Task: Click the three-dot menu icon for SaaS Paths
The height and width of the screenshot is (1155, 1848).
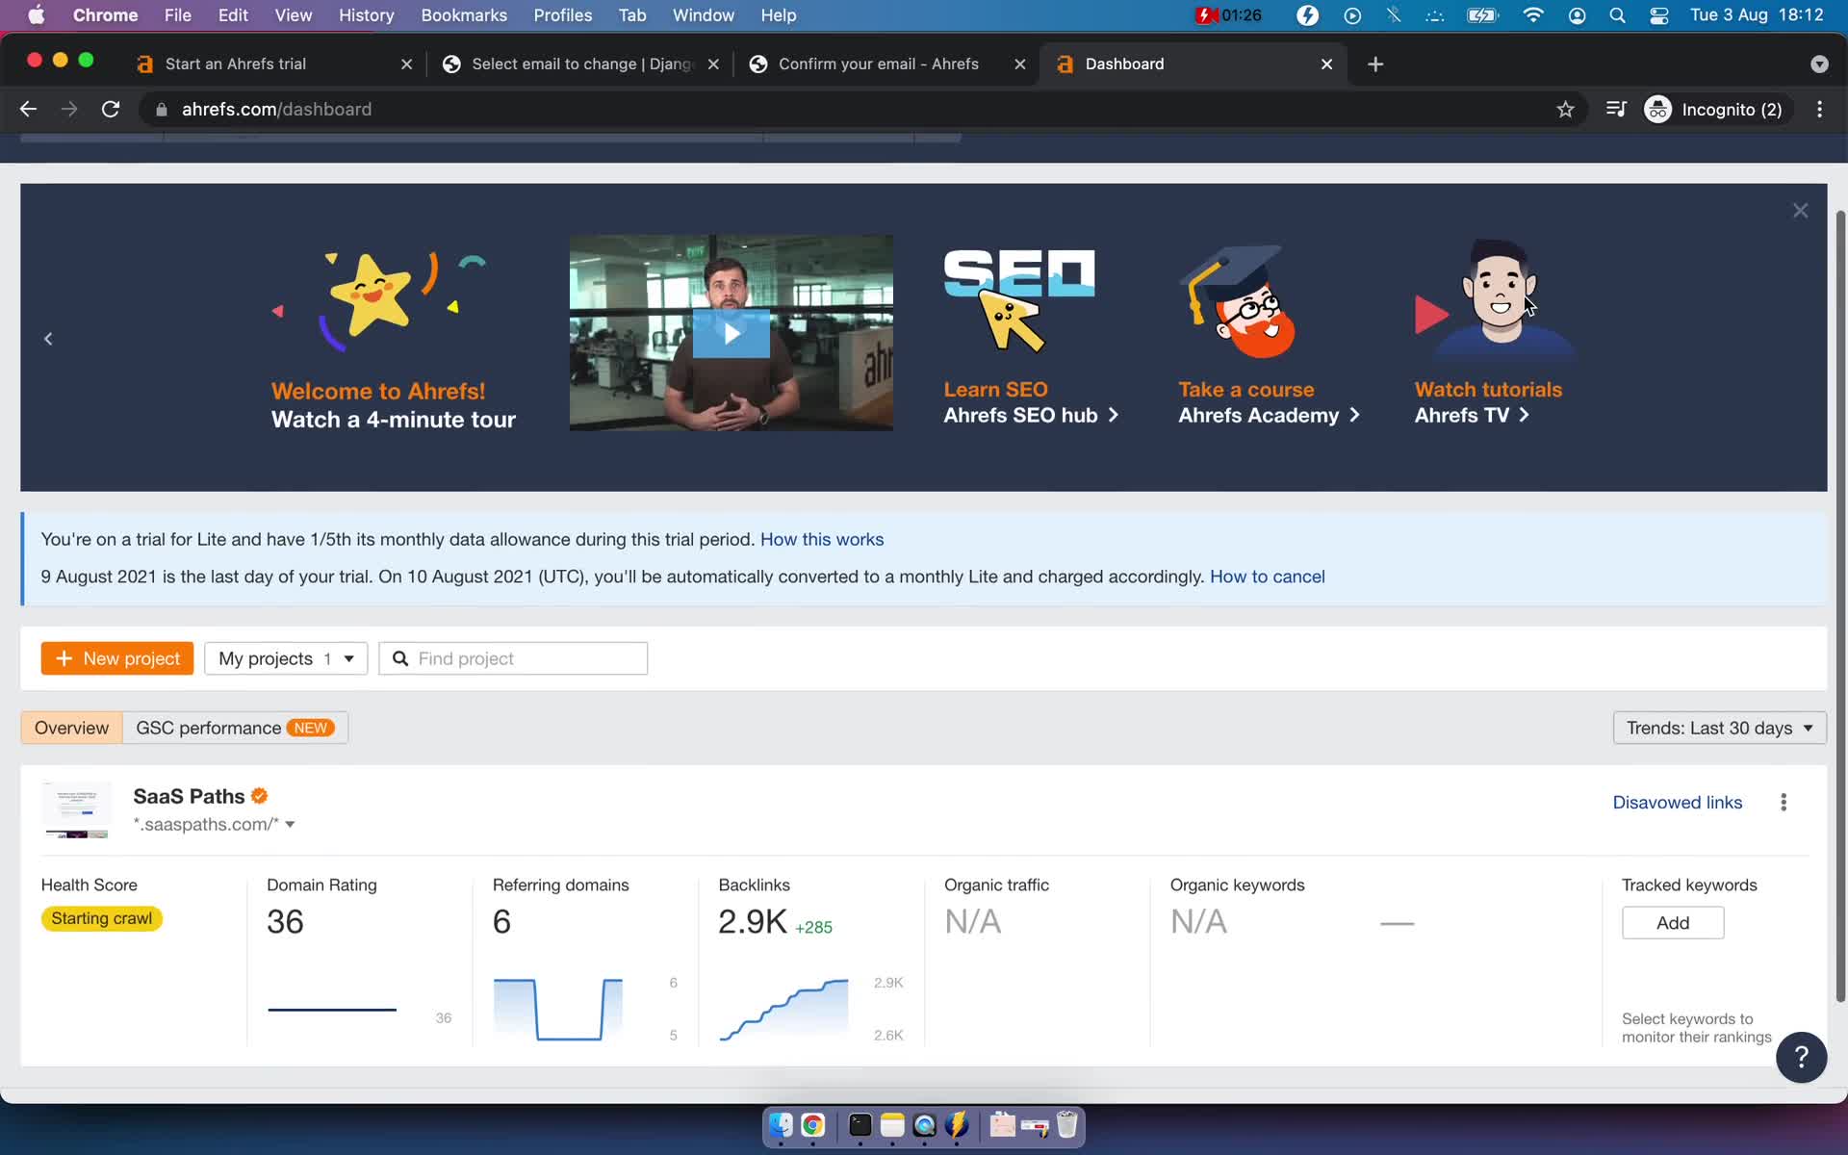Action: (x=1783, y=801)
